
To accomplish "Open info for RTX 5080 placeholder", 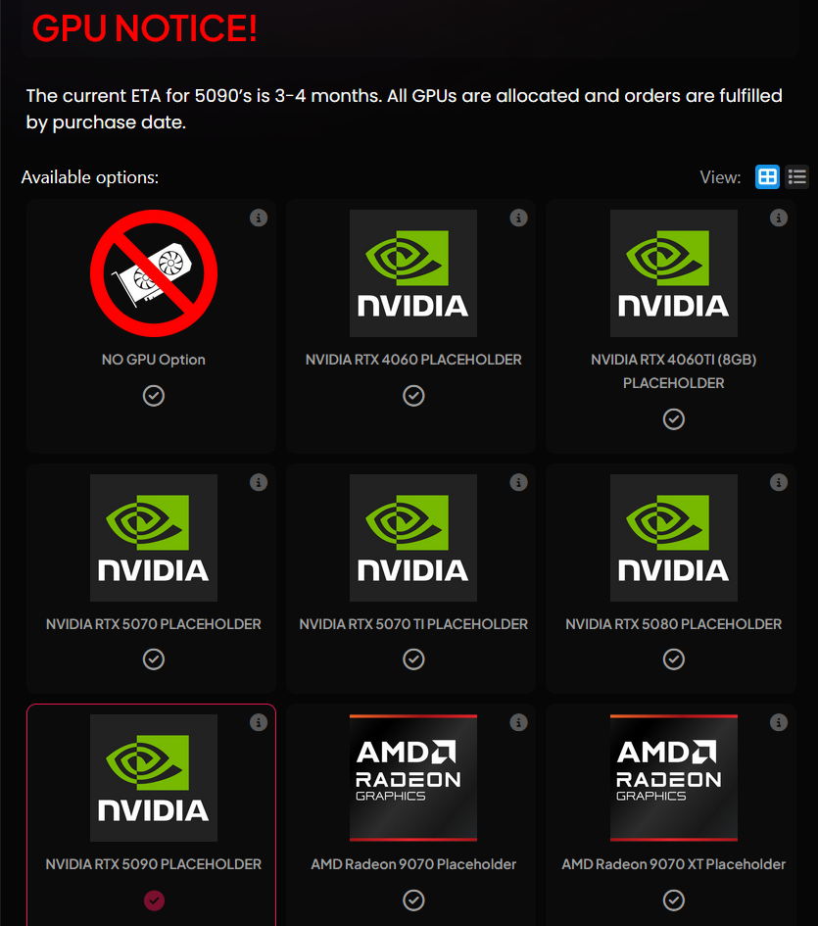I will pyautogui.click(x=779, y=482).
